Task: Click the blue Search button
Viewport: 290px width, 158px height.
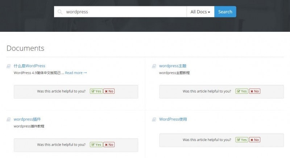Action: (225, 12)
